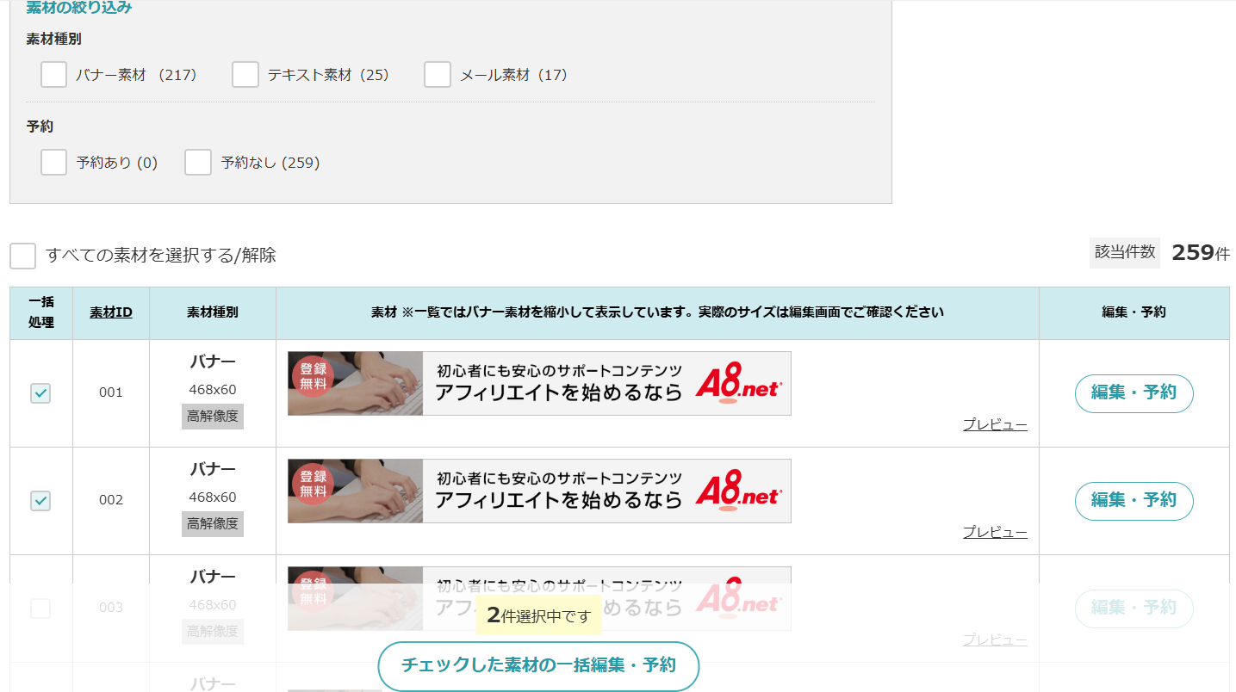Check the メール素材 (17) filter checkbox

pyautogui.click(x=438, y=75)
